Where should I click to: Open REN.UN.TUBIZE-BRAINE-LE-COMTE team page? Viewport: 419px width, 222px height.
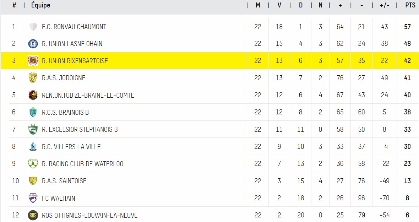coord(88,96)
